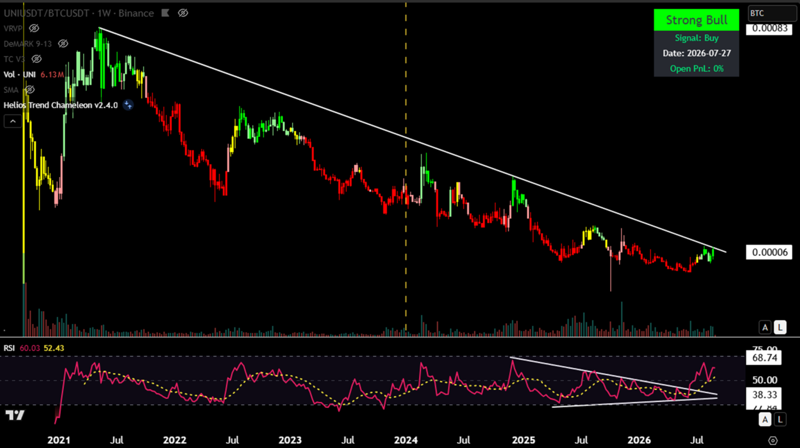
Task: Click the Strong Bull signal header
Action: (696, 20)
